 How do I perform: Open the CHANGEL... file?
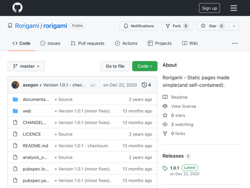coord(35,123)
